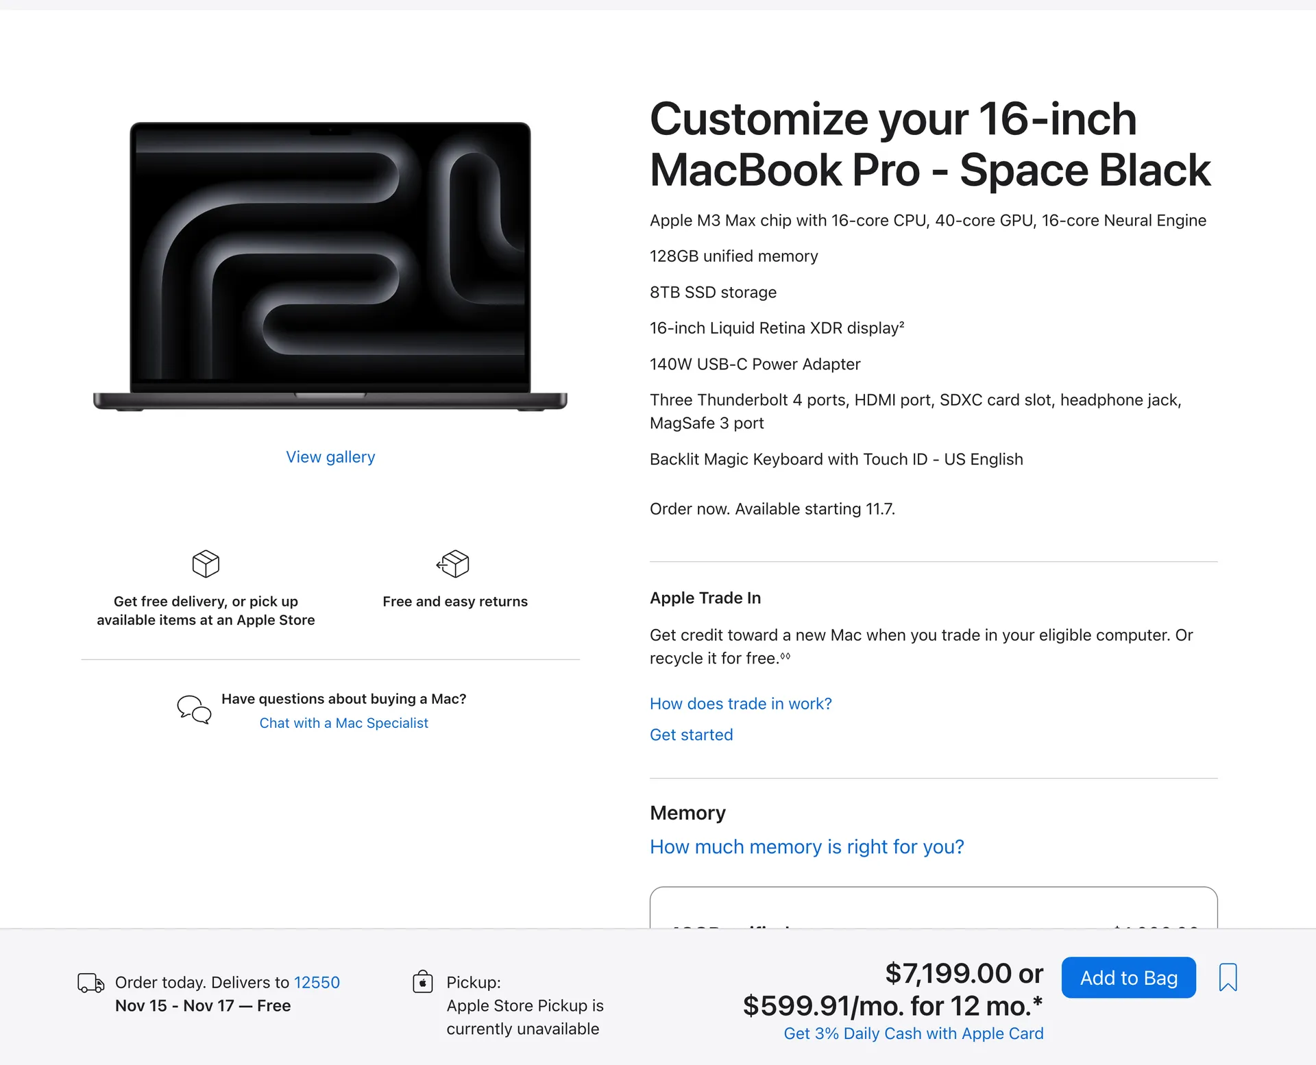Click the delivery truck icon
1316x1065 pixels.
click(x=90, y=983)
